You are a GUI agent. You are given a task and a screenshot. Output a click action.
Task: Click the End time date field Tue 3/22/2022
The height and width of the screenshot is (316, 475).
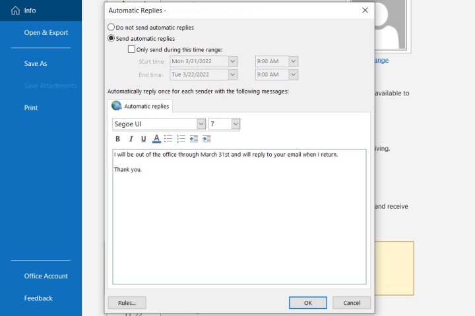pyautogui.click(x=199, y=74)
